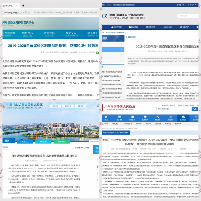Click the chengdu.gov.cn address bar
Image resolution: width=201 pixels, height=201 pixels.
(x=51, y=12)
